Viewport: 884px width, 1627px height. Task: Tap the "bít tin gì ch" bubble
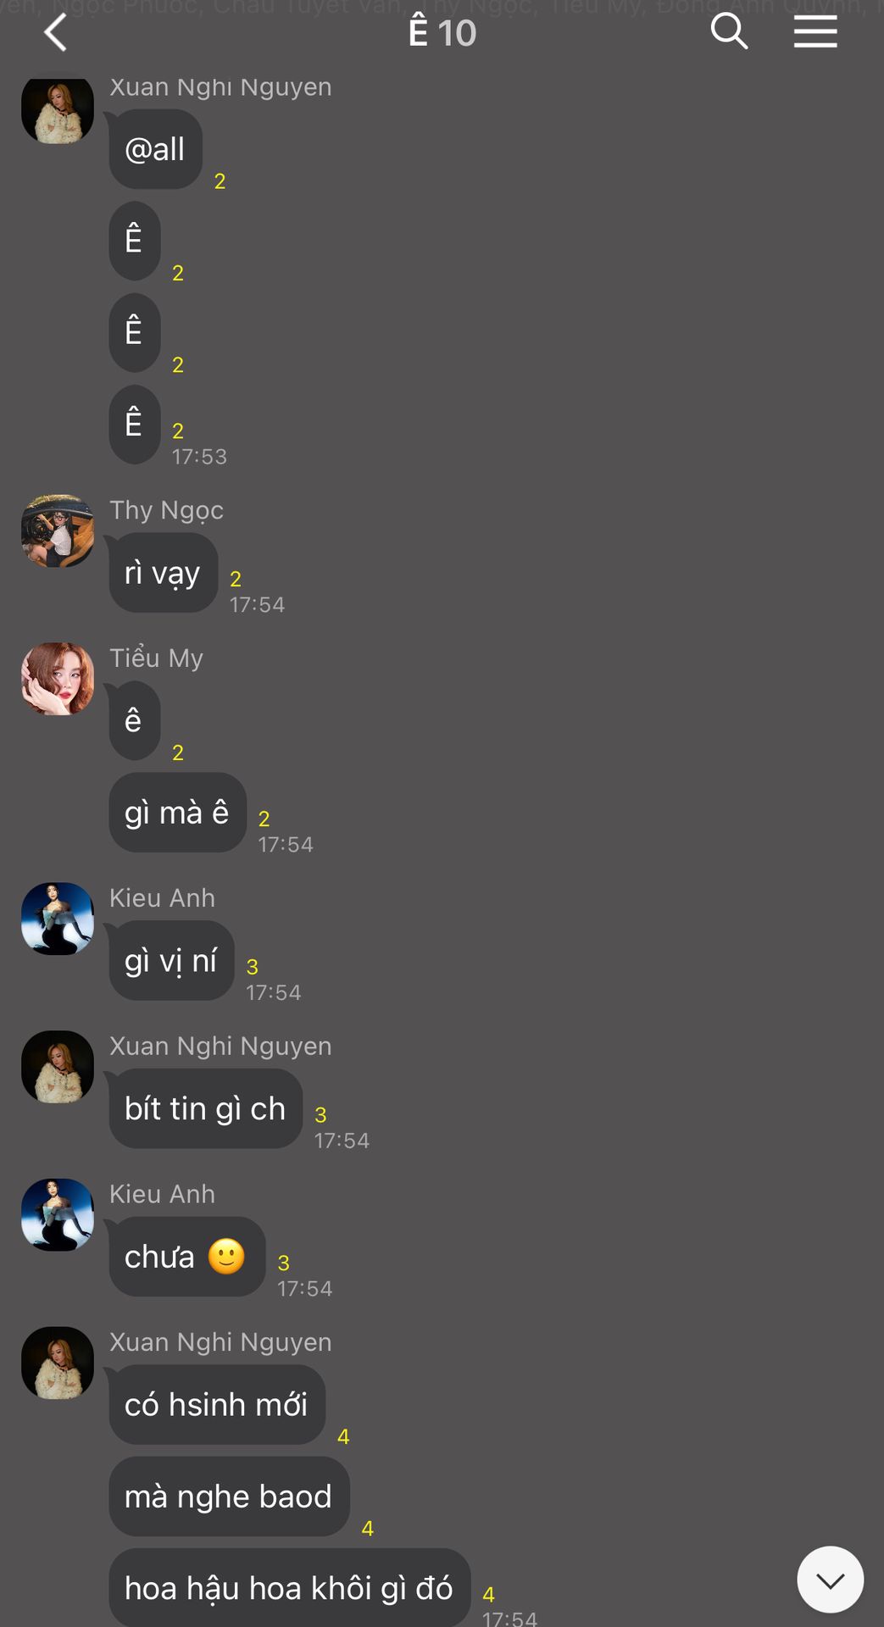[205, 1108]
